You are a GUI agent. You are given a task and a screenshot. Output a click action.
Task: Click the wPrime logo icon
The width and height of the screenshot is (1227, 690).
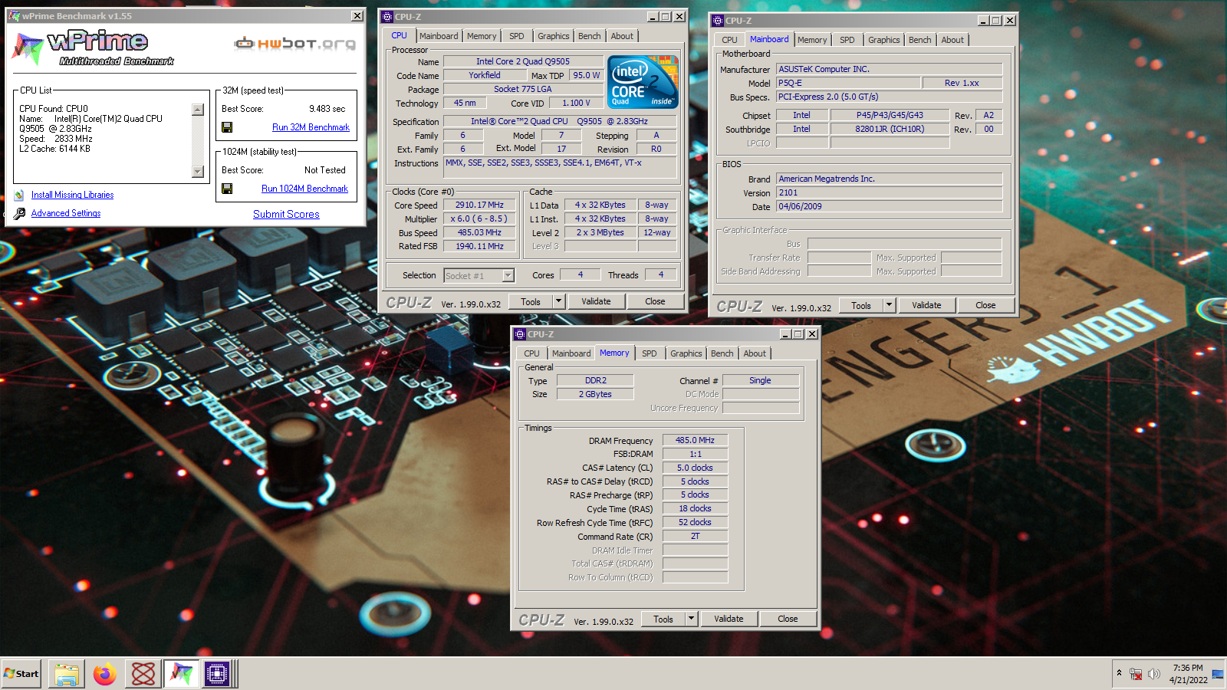coord(28,49)
